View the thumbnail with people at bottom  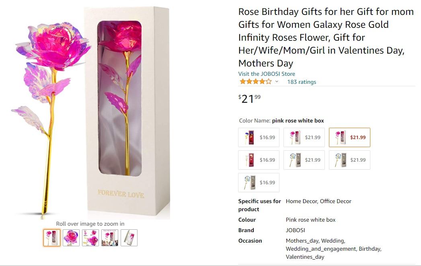[x=110, y=238]
